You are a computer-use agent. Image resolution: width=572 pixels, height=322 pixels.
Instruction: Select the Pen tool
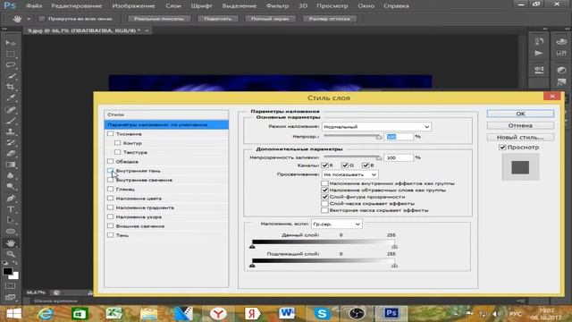tap(10, 199)
